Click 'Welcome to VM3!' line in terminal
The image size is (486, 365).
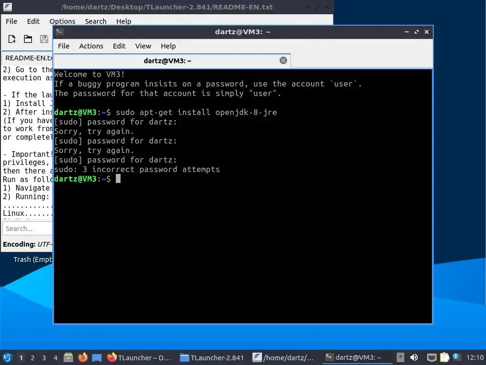pyautogui.click(x=90, y=74)
